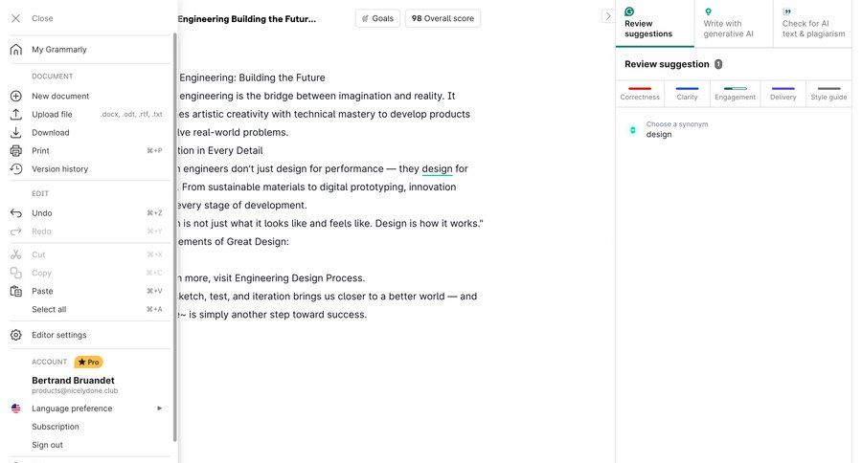862x463 pixels.
Task: Click the Goals target icon
Action: pyautogui.click(x=365, y=18)
